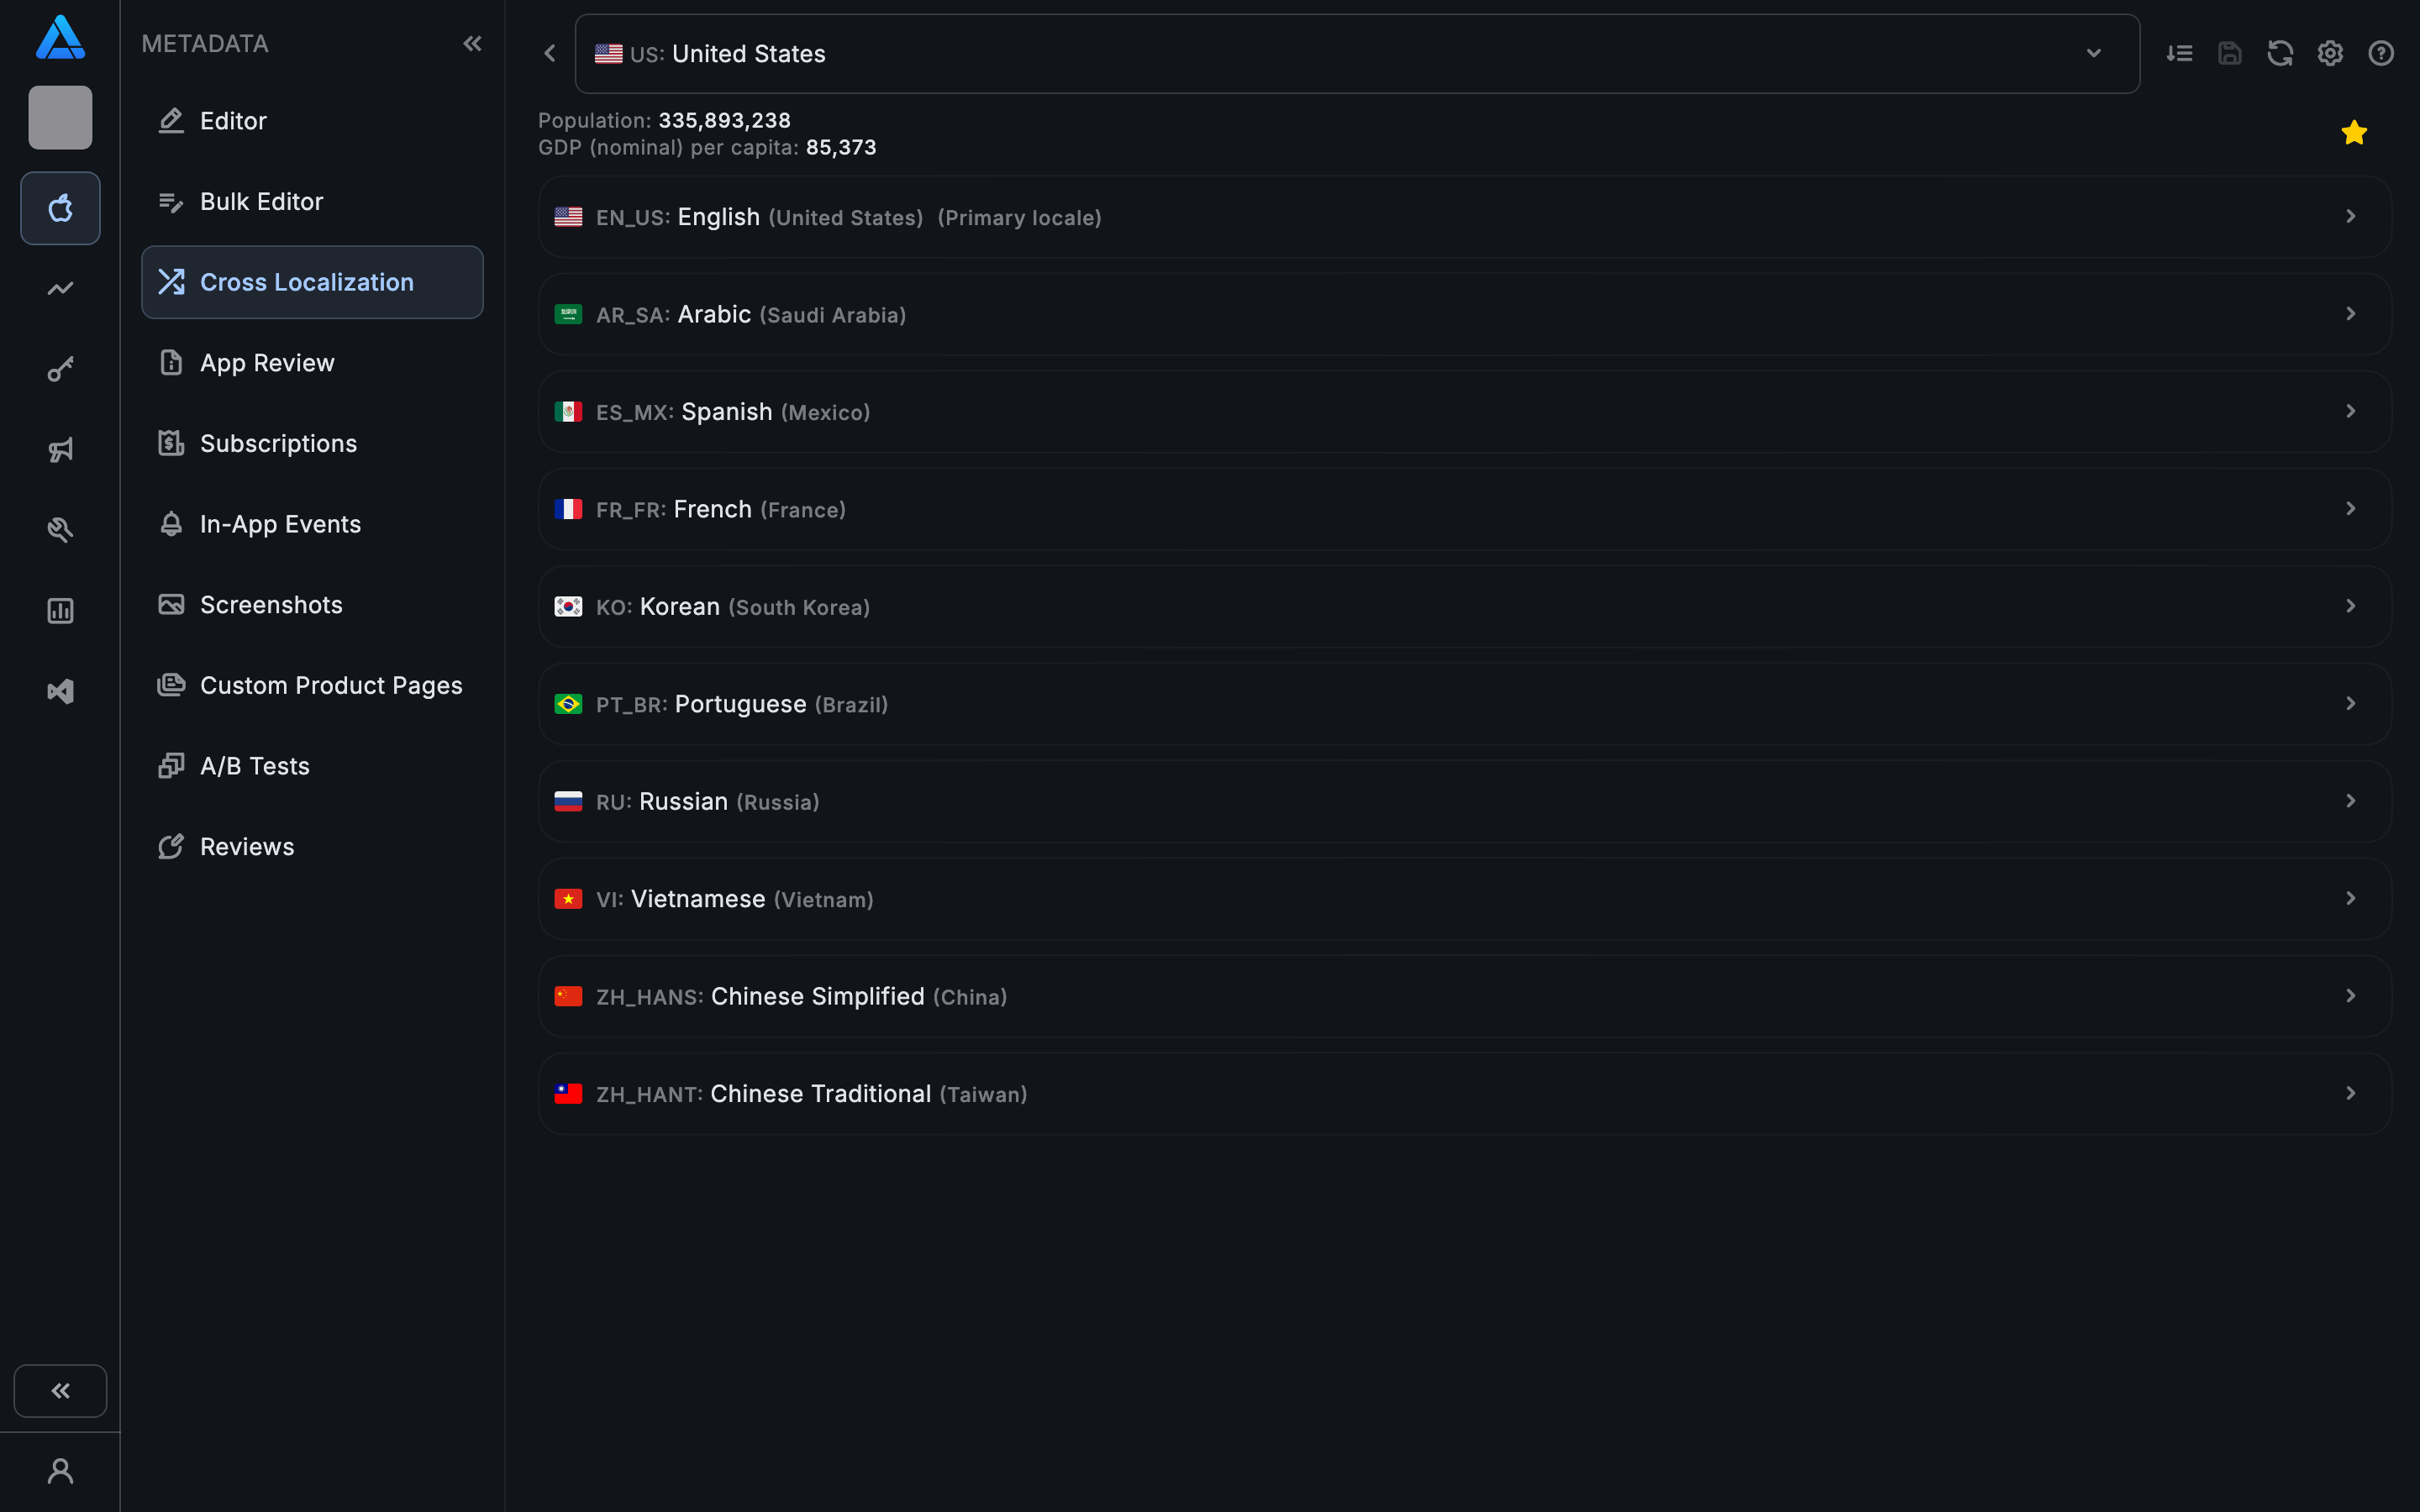Image resolution: width=2420 pixels, height=1512 pixels.
Task: Open the megaphone marketing icon in left rail
Action: (x=60, y=450)
